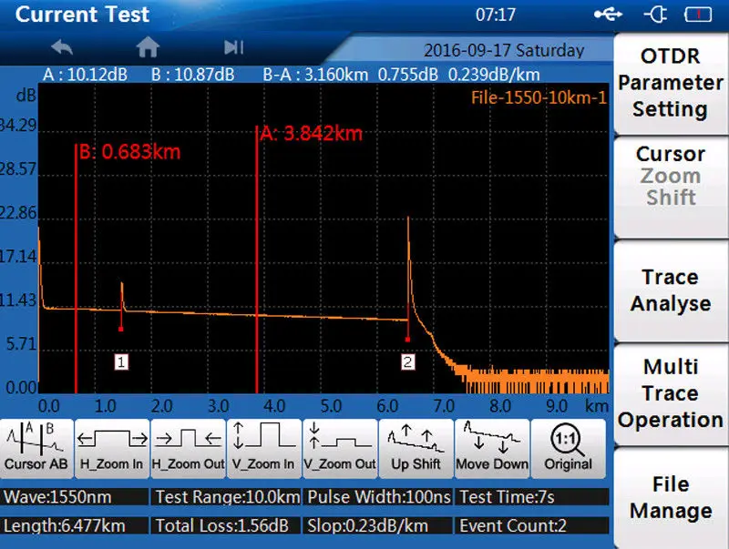
Task: Tap the battery status icon
Action: pos(698,15)
